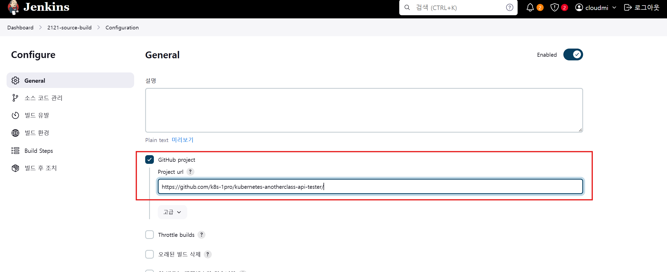Viewport: 667px width, 272px height.
Task: Open security warnings shield icon
Action: coord(554,8)
